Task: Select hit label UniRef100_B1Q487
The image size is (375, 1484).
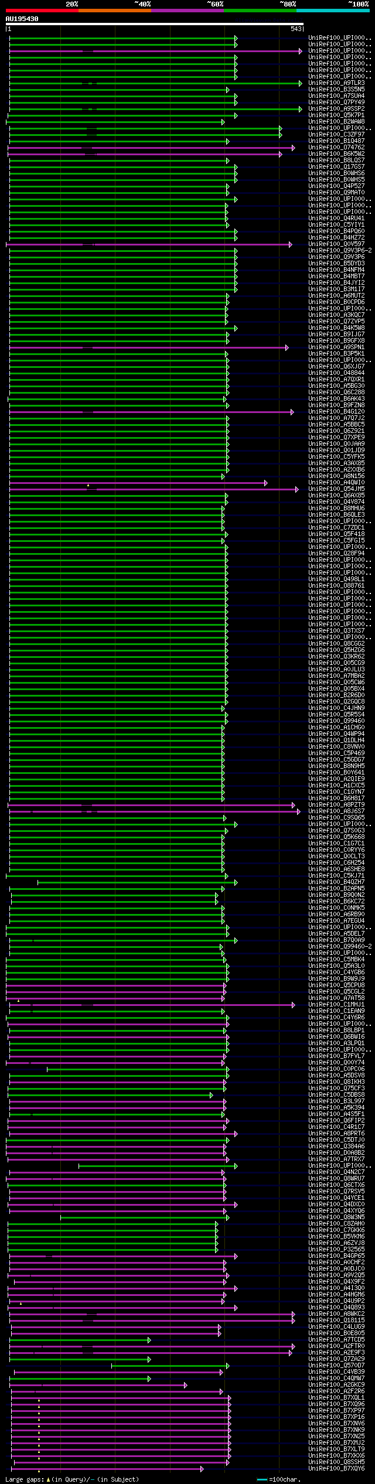Action: click(x=336, y=141)
